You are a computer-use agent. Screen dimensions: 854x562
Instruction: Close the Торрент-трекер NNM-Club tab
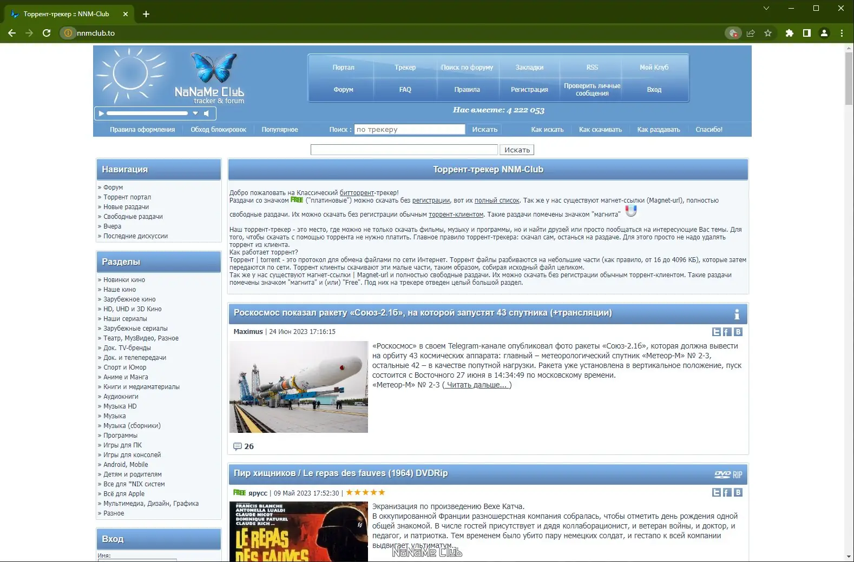tap(126, 14)
